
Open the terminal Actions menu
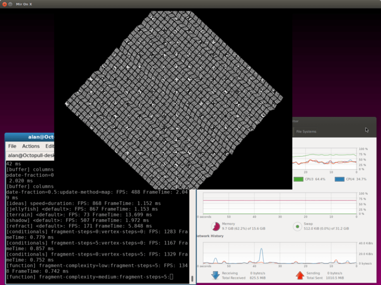click(x=30, y=146)
